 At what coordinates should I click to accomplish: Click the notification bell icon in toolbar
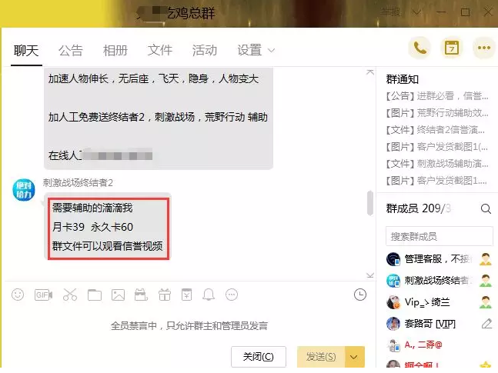click(x=209, y=295)
